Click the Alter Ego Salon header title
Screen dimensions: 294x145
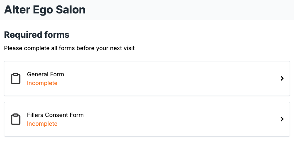tap(45, 10)
